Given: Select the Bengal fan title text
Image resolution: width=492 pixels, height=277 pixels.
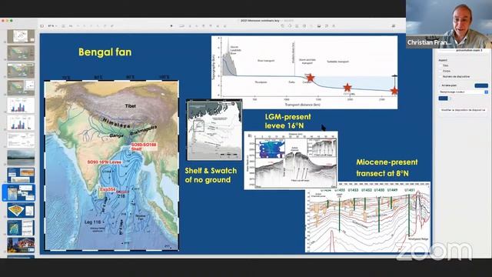Looking at the screenshot, I should point(105,52).
